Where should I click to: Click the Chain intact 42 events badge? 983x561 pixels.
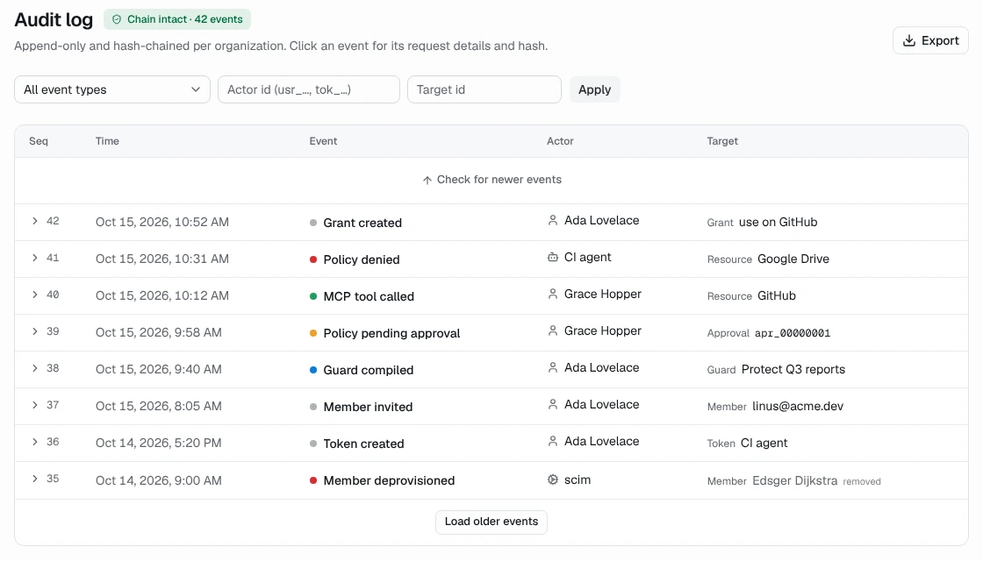point(177,19)
